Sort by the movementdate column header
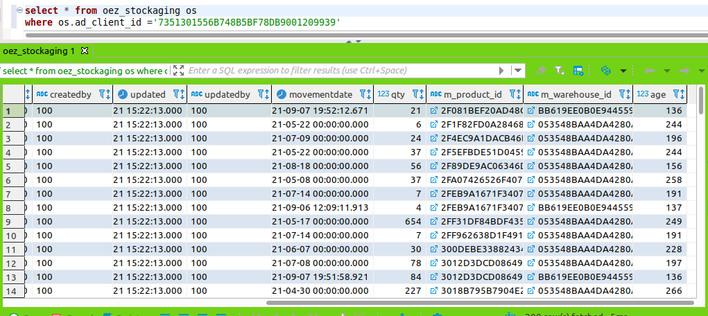This screenshot has height=316, width=708. (x=320, y=94)
